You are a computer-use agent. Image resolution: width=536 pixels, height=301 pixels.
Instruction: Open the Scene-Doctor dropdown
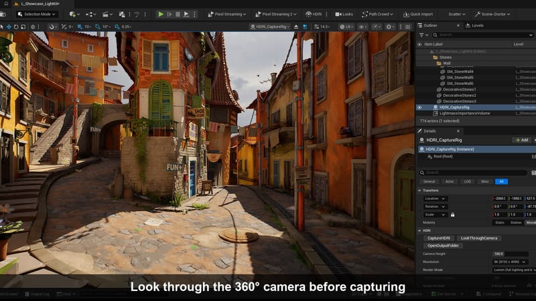click(492, 14)
